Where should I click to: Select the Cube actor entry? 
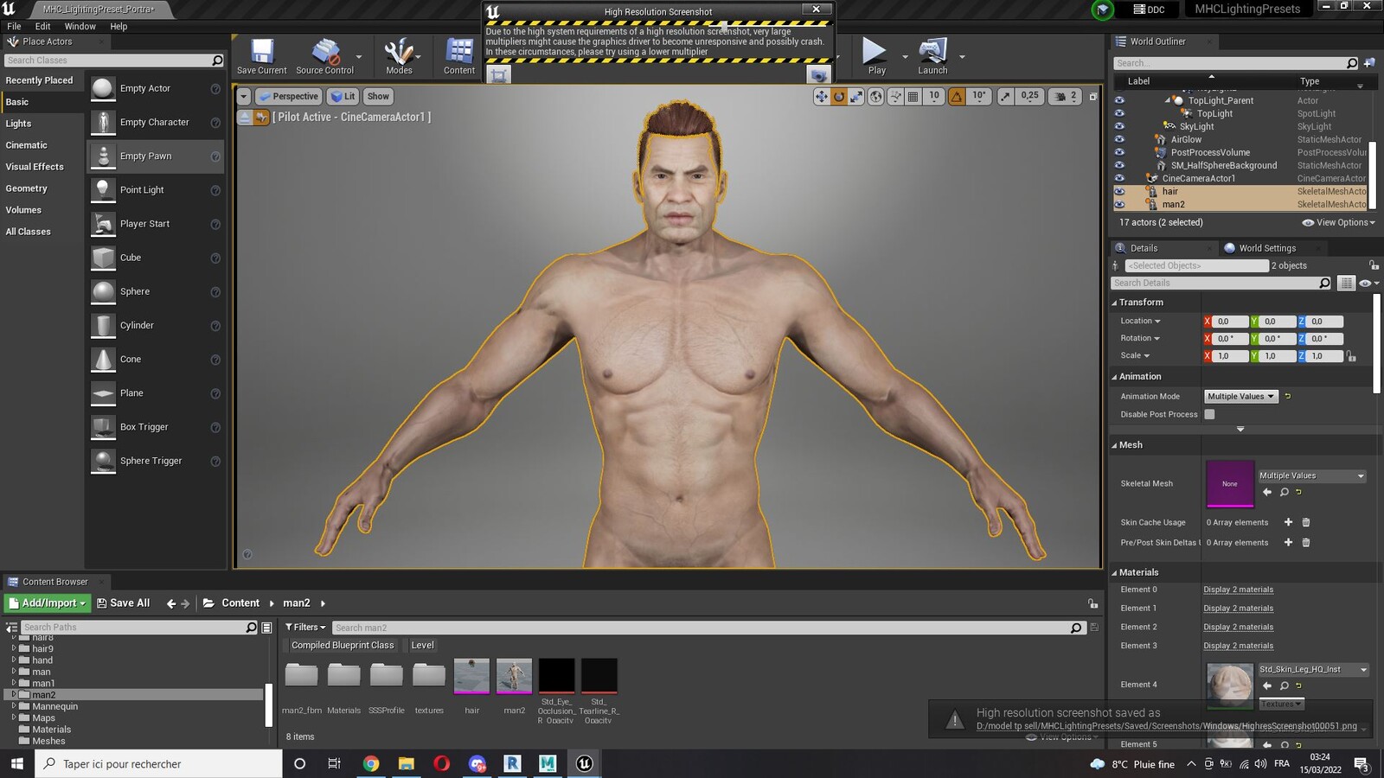coord(156,258)
